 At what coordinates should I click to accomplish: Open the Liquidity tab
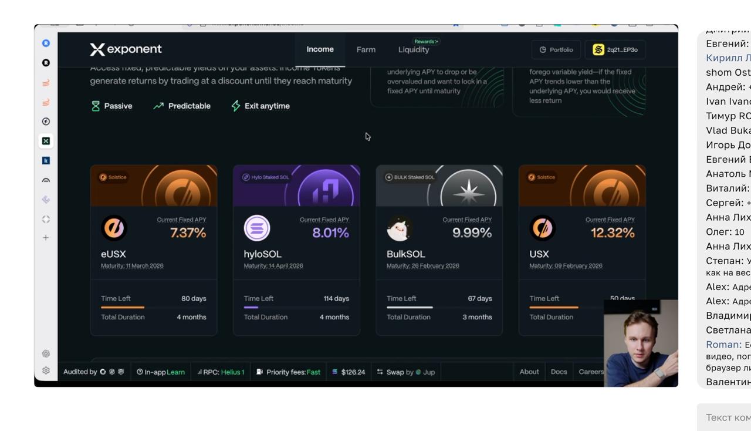(414, 50)
